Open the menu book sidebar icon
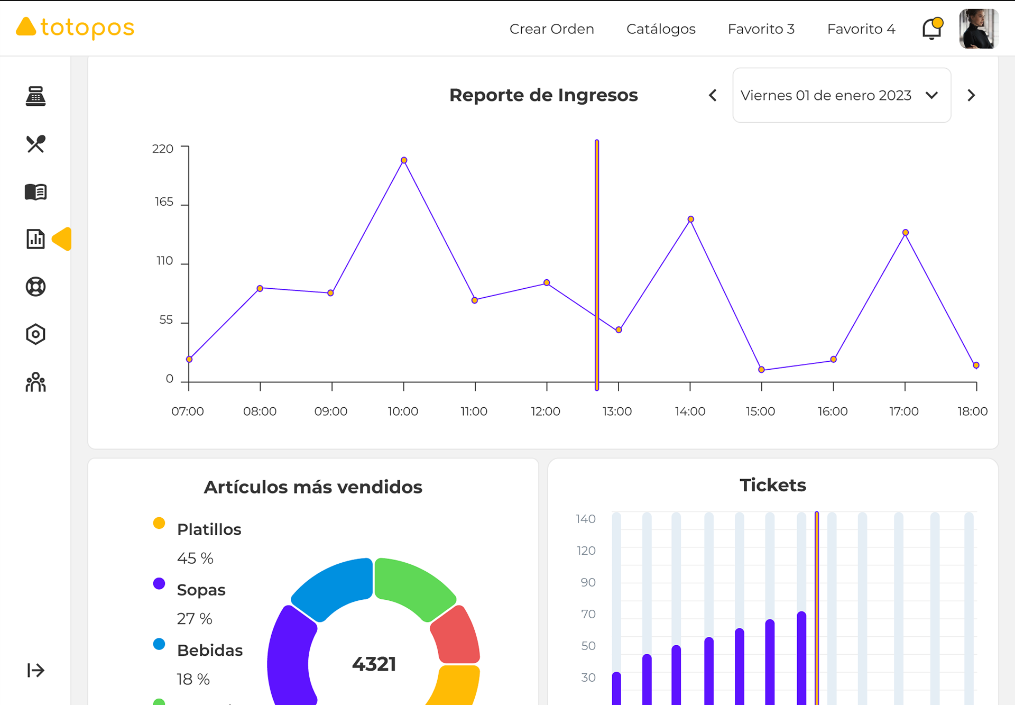 (35, 191)
